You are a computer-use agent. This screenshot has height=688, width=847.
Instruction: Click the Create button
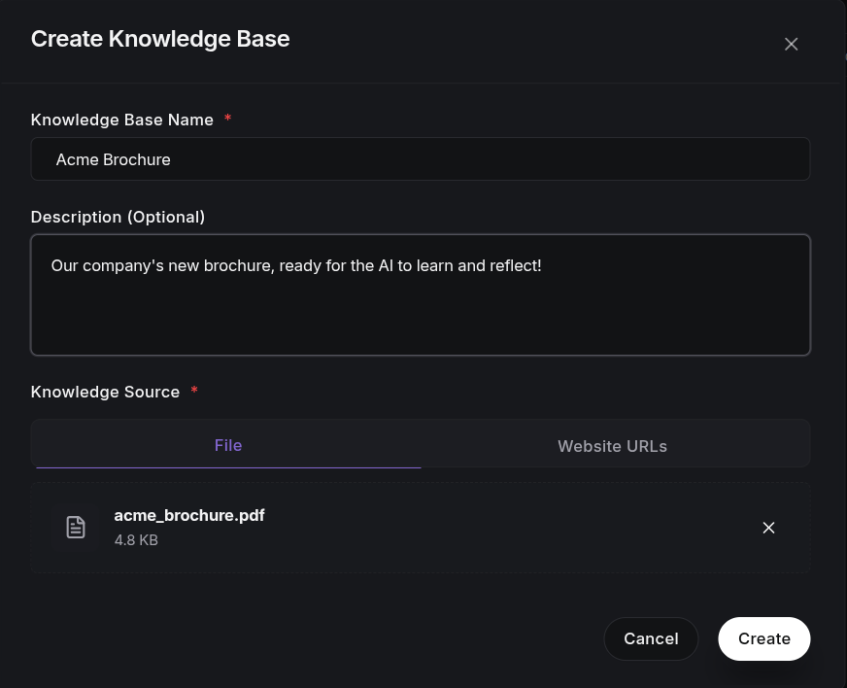pyautogui.click(x=763, y=638)
